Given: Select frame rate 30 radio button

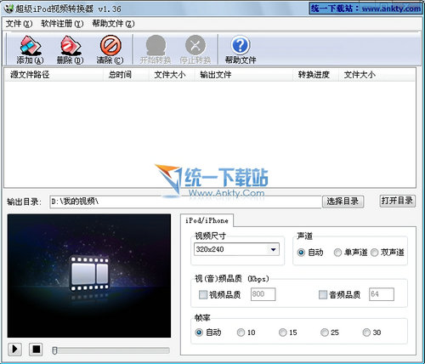Looking at the screenshot, I should coord(366,333).
